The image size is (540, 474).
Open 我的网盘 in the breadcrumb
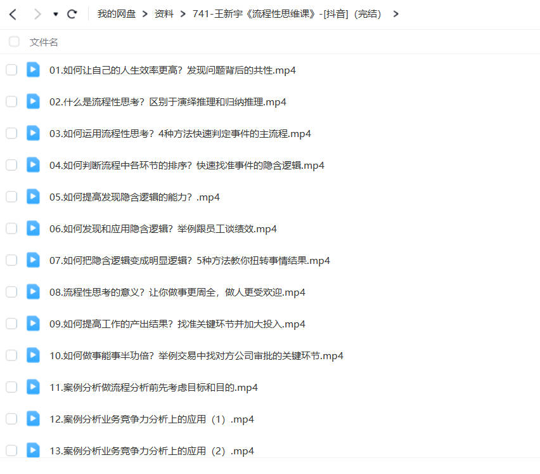point(117,14)
